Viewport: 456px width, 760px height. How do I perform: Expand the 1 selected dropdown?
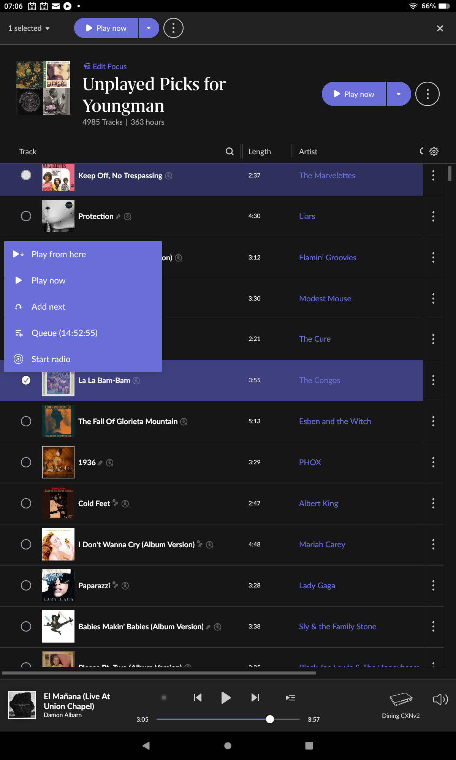click(x=29, y=28)
